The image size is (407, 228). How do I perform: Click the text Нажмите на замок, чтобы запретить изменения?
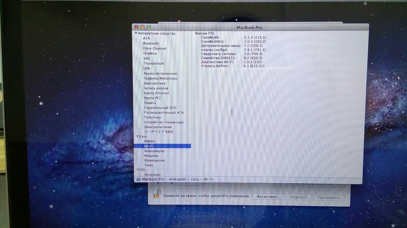click(x=206, y=196)
